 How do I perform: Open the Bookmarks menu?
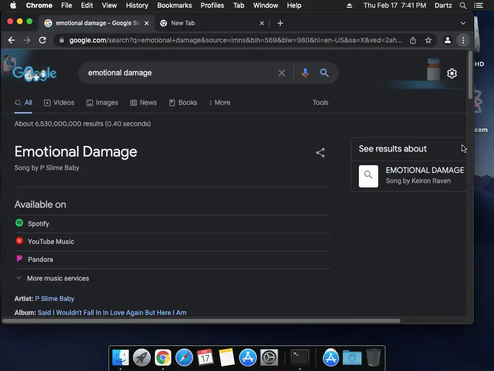click(x=175, y=5)
